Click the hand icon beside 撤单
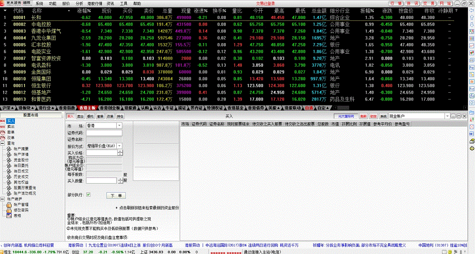 tap(3, 132)
